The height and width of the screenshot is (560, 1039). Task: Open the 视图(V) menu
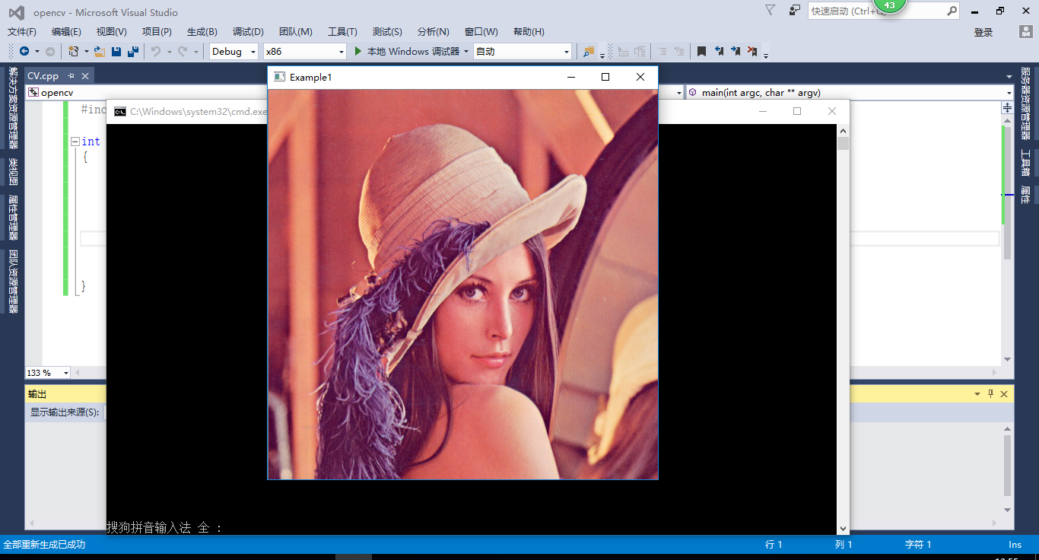click(111, 31)
